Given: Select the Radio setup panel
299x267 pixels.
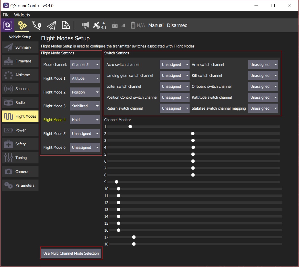Looking at the screenshot, I should pos(20,102).
